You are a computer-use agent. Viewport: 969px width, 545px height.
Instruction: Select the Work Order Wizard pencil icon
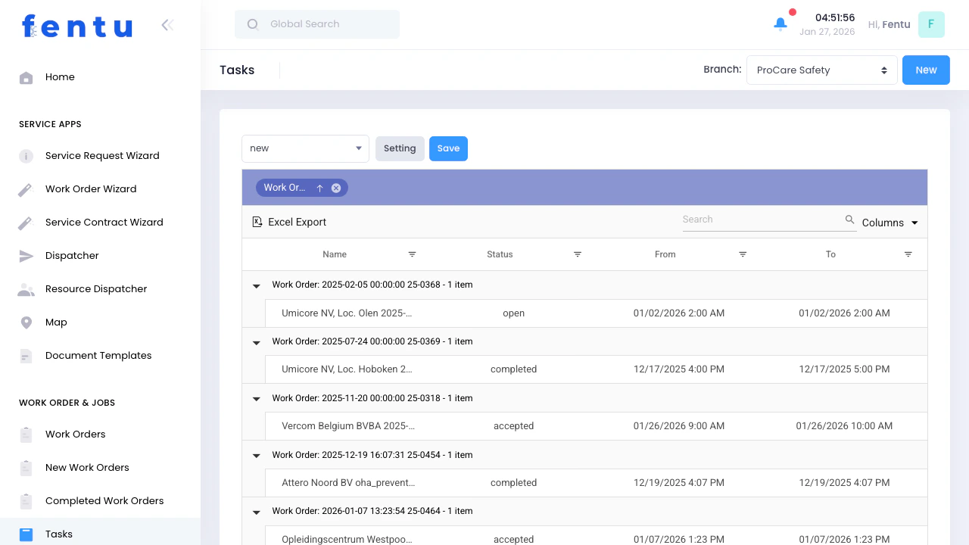tap(26, 188)
